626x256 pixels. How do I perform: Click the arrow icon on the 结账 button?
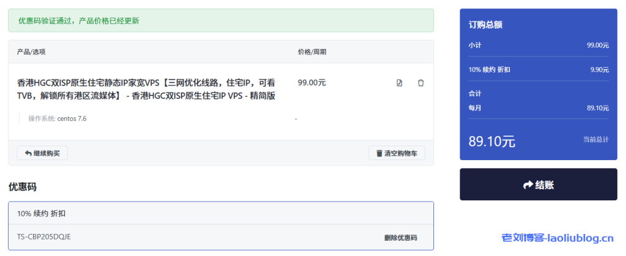[528, 185]
